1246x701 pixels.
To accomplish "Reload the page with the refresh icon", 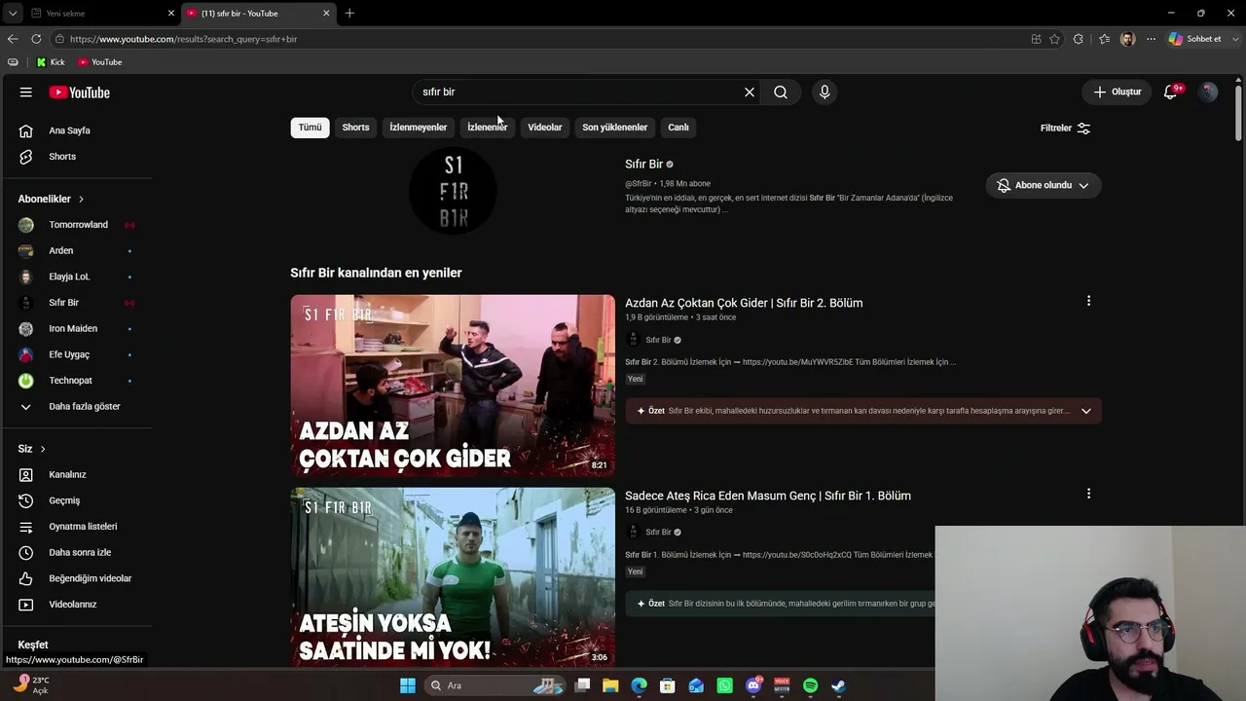I will (x=36, y=39).
